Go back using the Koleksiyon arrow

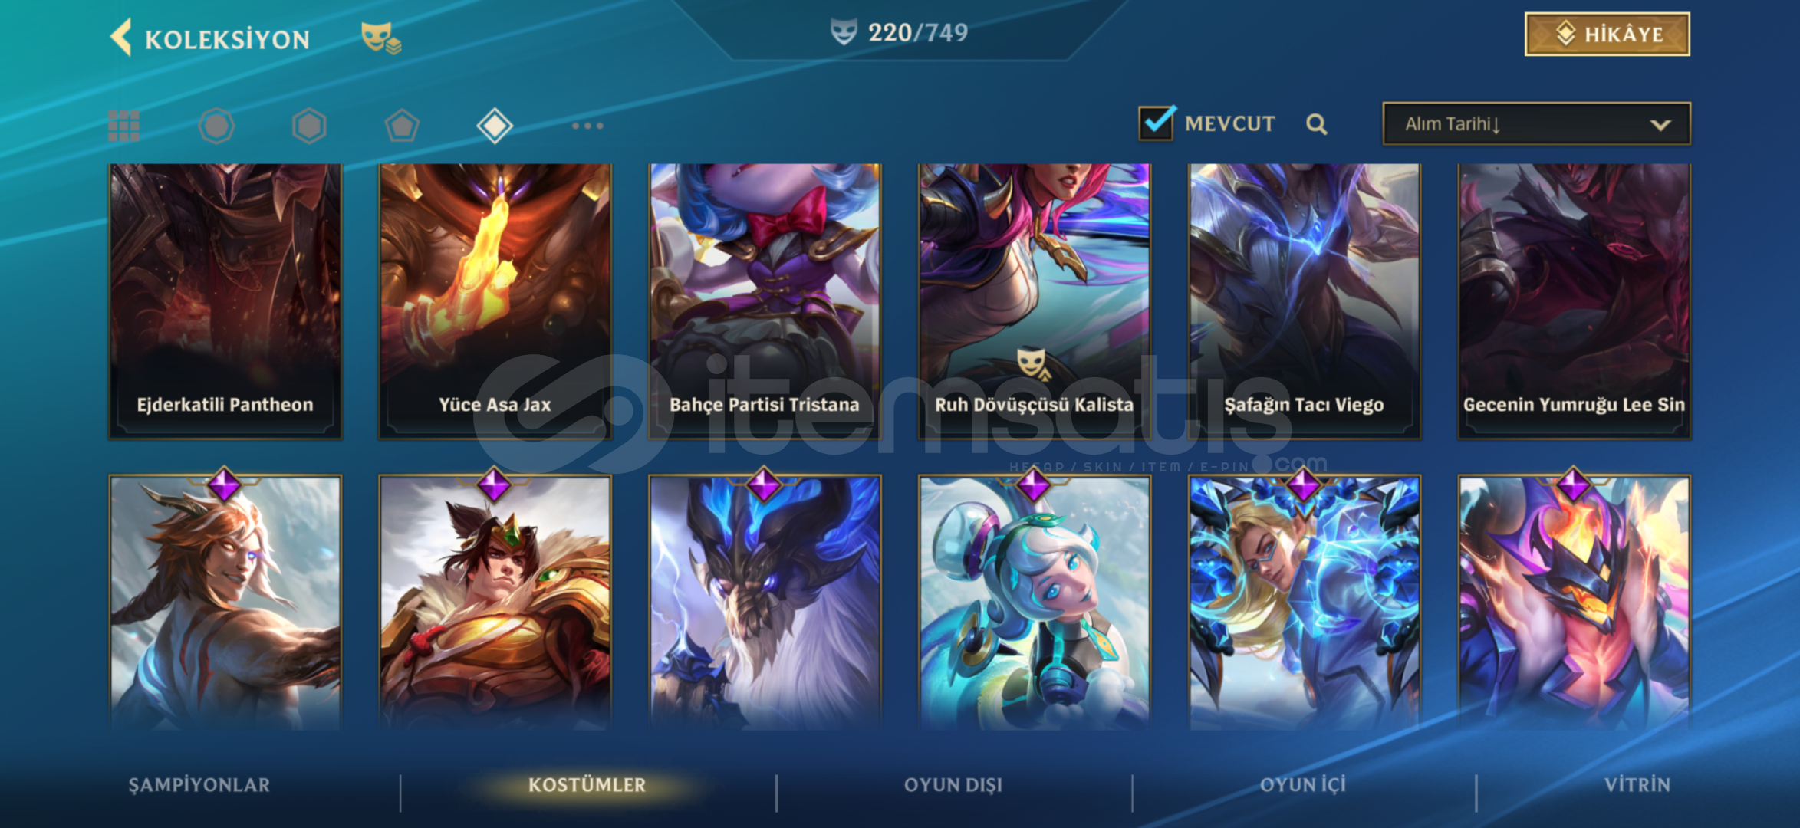(121, 38)
